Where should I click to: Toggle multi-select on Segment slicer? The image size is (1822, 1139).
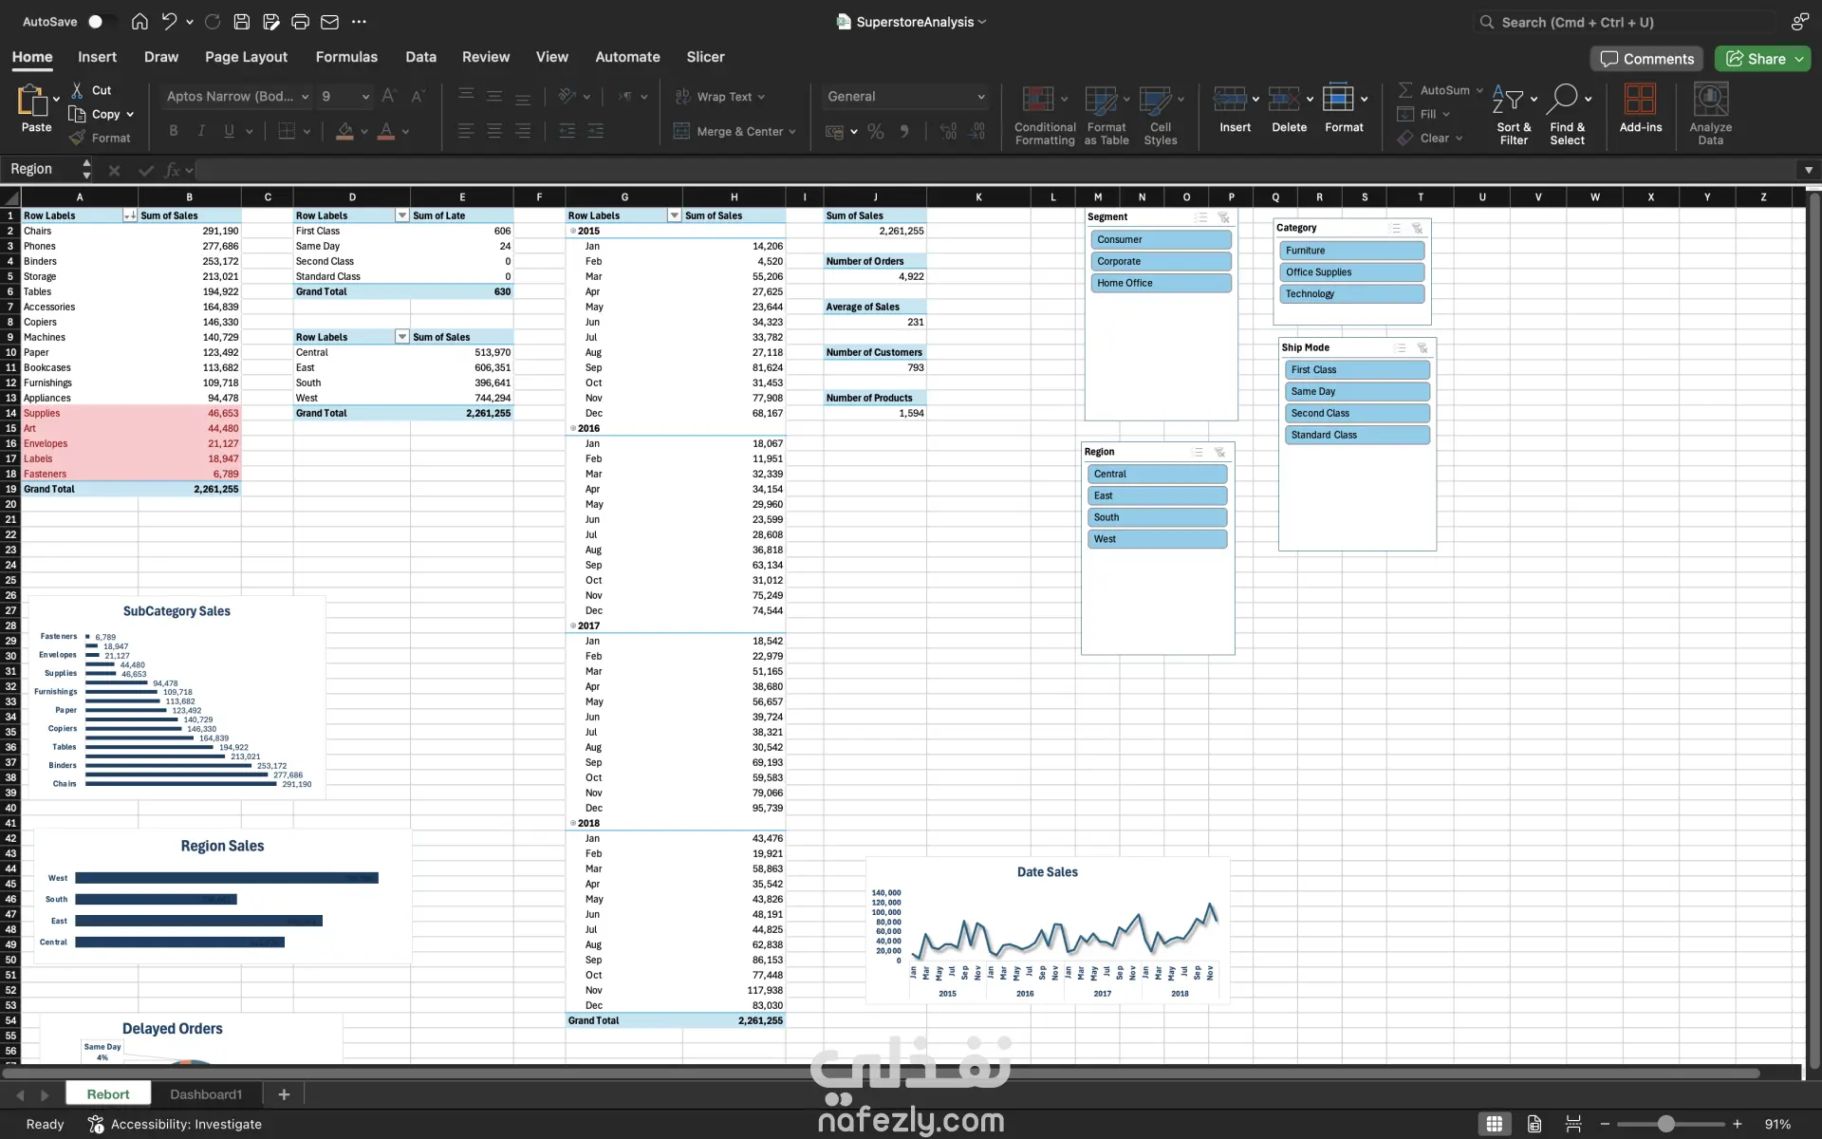pos(1200,217)
